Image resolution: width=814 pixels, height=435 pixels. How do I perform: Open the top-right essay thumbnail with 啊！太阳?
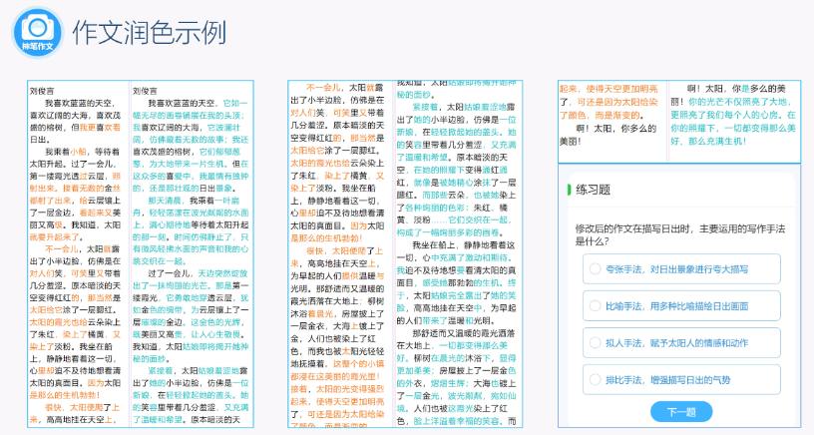pyautogui.click(x=679, y=122)
